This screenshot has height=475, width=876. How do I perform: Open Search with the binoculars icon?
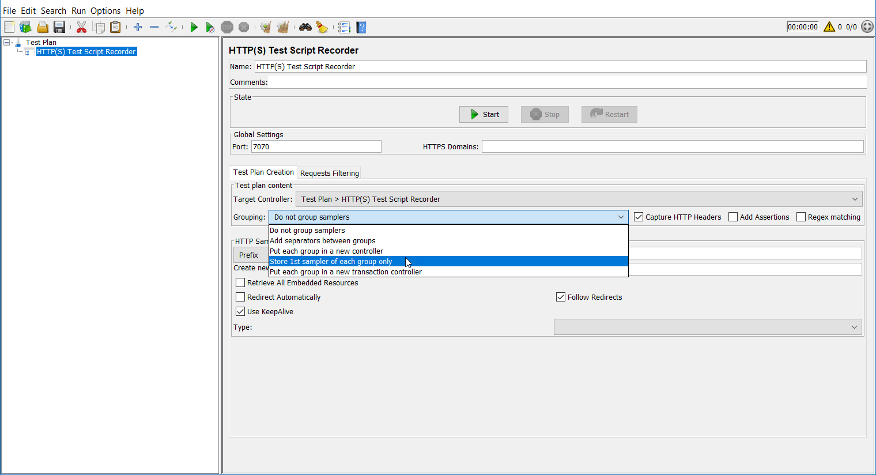[305, 27]
